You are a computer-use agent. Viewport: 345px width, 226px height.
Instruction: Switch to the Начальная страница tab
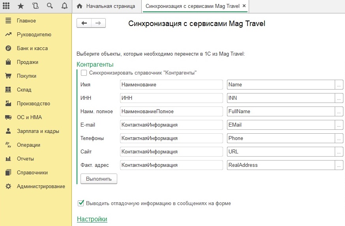point(107,6)
